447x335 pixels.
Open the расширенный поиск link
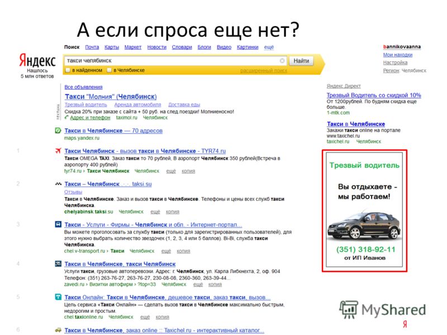click(x=264, y=71)
